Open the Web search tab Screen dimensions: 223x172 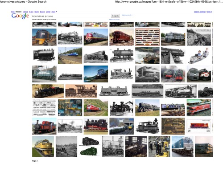(x=13, y=12)
